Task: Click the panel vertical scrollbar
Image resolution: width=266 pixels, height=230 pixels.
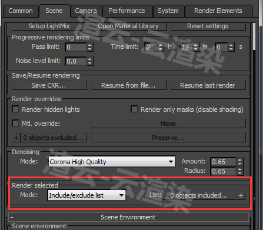Action: pyautogui.click(x=254, y=36)
